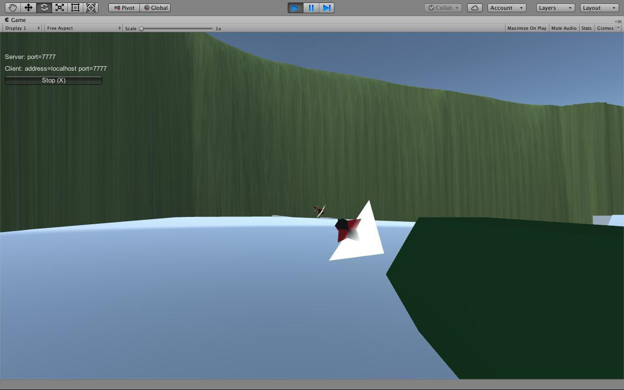Click the small distant boat on the horizon

319,211
